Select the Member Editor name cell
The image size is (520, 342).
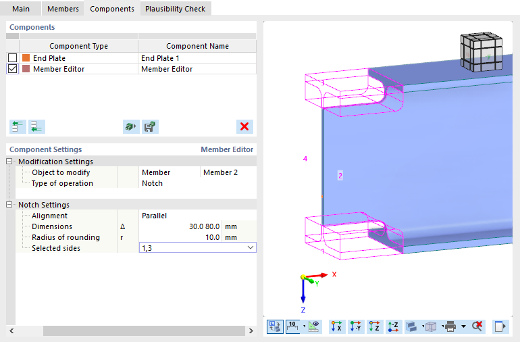pyautogui.click(x=197, y=69)
